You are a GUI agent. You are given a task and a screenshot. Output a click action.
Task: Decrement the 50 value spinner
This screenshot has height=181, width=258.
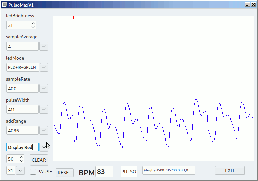point(22,161)
